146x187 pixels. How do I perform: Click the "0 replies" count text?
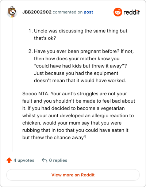click(58, 160)
